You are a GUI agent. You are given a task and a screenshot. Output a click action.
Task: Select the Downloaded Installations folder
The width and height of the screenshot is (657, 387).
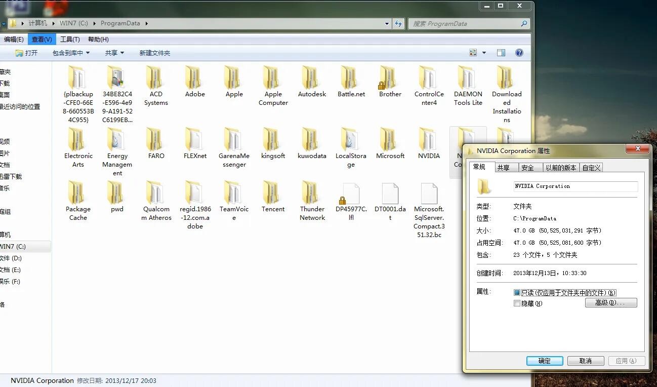pos(507,94)
